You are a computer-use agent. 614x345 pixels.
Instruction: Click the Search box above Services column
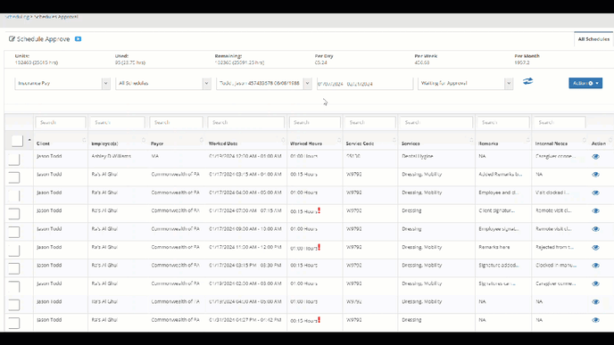coord(436,122)
